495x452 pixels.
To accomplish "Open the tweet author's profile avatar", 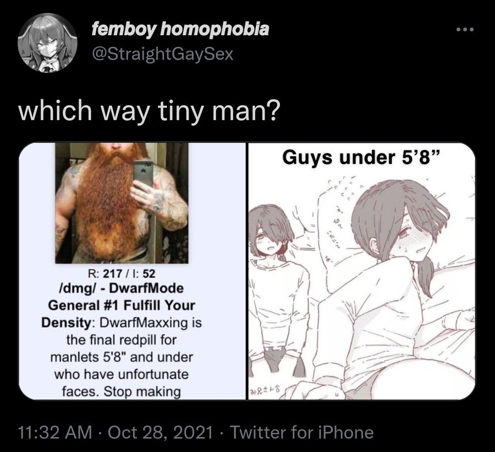I will pyautogui.click(x=48, y=42).
